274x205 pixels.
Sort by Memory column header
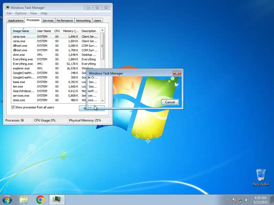pyautogui.click(x=71, y=31)
